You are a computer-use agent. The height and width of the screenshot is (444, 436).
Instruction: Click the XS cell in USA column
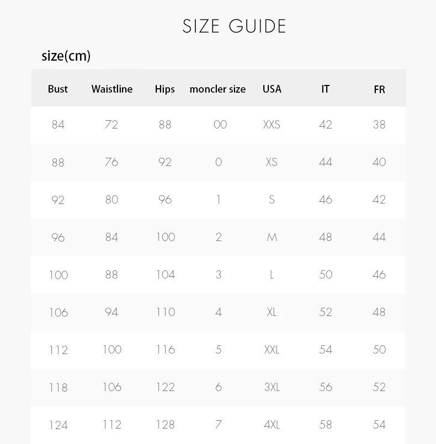coord(272,162)
